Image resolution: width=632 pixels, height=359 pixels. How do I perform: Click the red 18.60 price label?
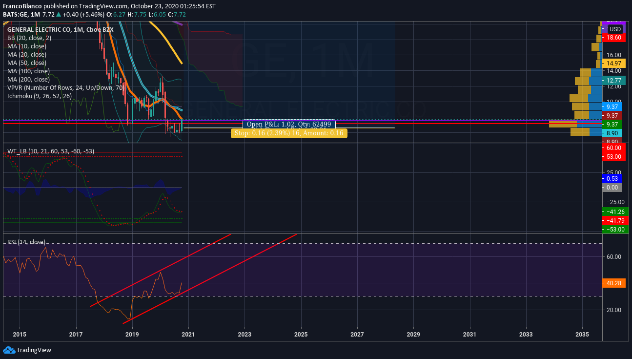[614, 37]
